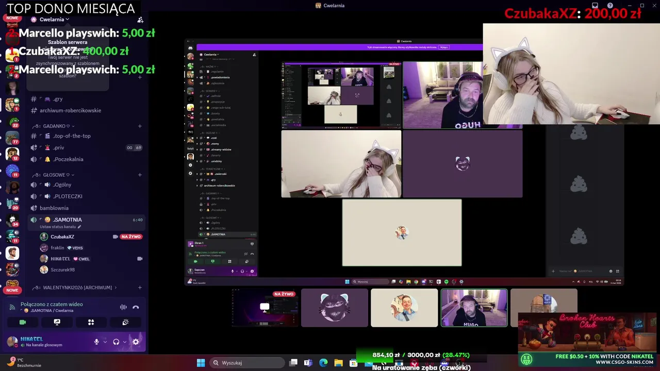The height and width of the screenshot is (371, 660).
Task: Open Task View on the taskbar
Action: (293, 363)
